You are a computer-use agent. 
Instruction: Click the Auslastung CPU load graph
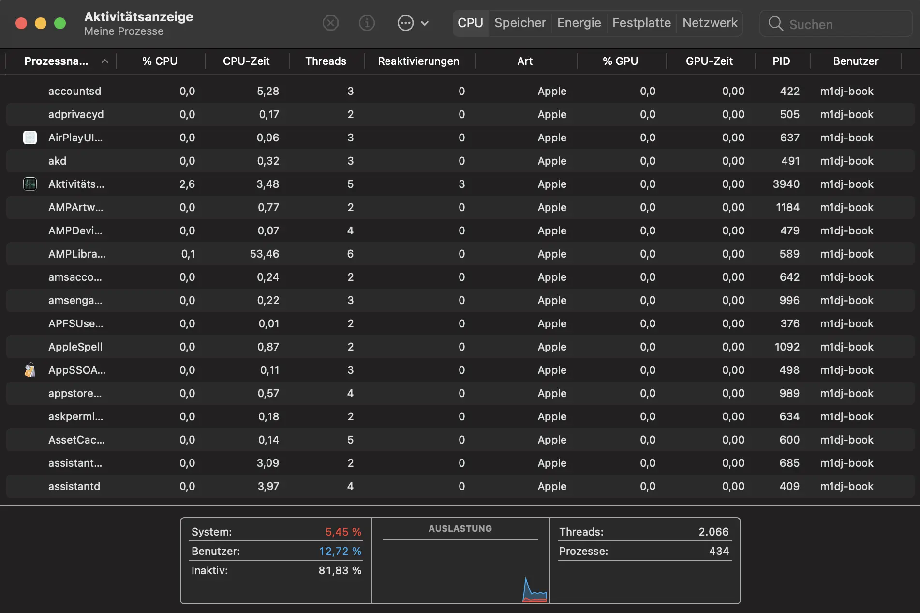pyautogui.click(x=460, y=571)
